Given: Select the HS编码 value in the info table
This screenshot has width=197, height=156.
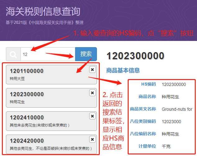Looking at the screenshot, I should coord(174,84).
